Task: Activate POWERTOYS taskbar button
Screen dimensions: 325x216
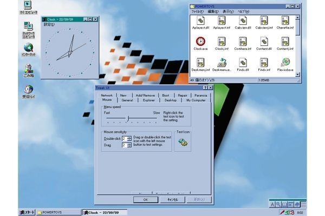Action: [x=59, y=212]
